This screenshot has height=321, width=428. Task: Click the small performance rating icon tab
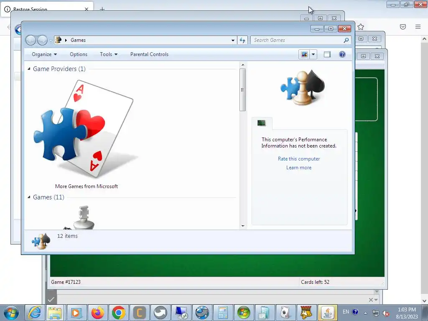click(x=262, y=123)
